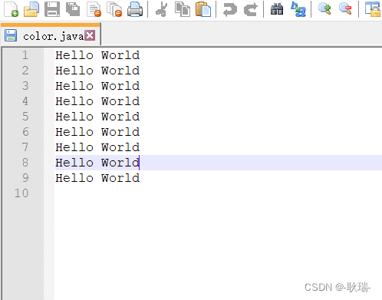This screenshot has width=382, height=300.
Task: Place cursor in Hello World on line 7
Action: click(x=97, y=147)
